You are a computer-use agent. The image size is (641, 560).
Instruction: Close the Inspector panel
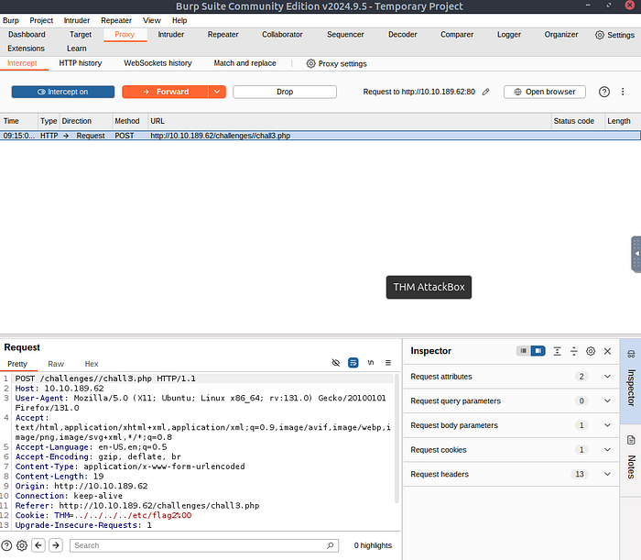[x=607, y=351]
